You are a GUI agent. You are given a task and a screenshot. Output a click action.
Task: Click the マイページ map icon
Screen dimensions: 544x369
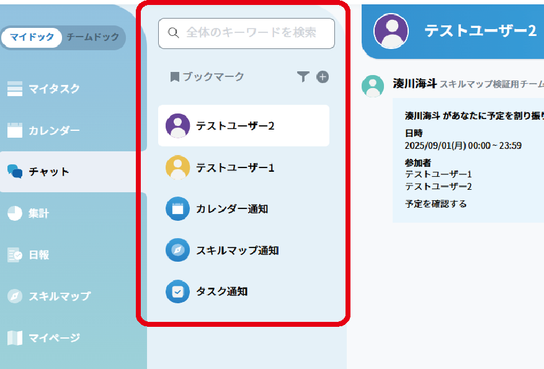tap(14, 338)
